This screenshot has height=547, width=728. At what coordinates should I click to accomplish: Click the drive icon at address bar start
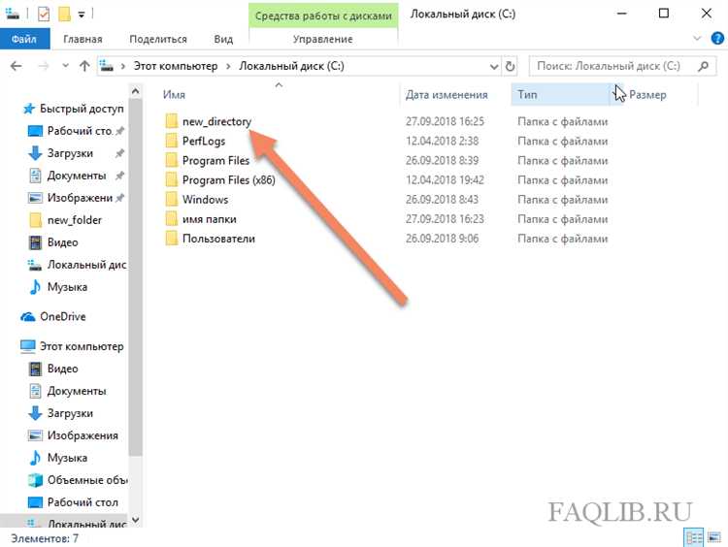click(x=107, y=66)
